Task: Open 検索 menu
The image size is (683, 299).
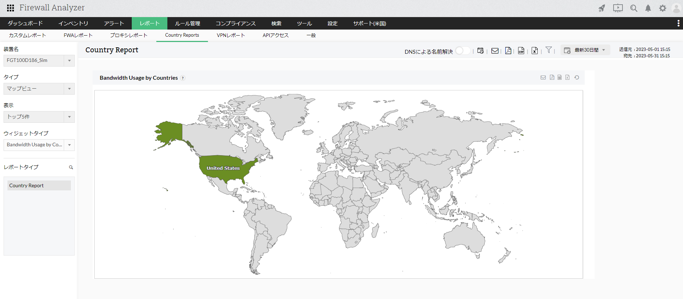Action: 276,23
